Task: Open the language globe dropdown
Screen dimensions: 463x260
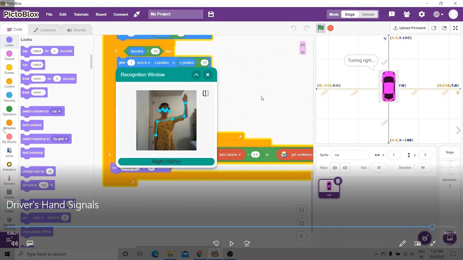Action: pos(438,14)
